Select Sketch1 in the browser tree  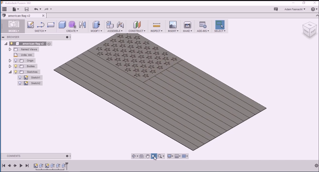click(x=35, y=77)
